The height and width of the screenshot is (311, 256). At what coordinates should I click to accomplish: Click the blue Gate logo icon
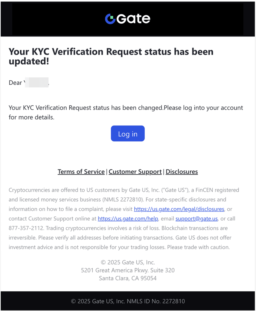point(110,19)
